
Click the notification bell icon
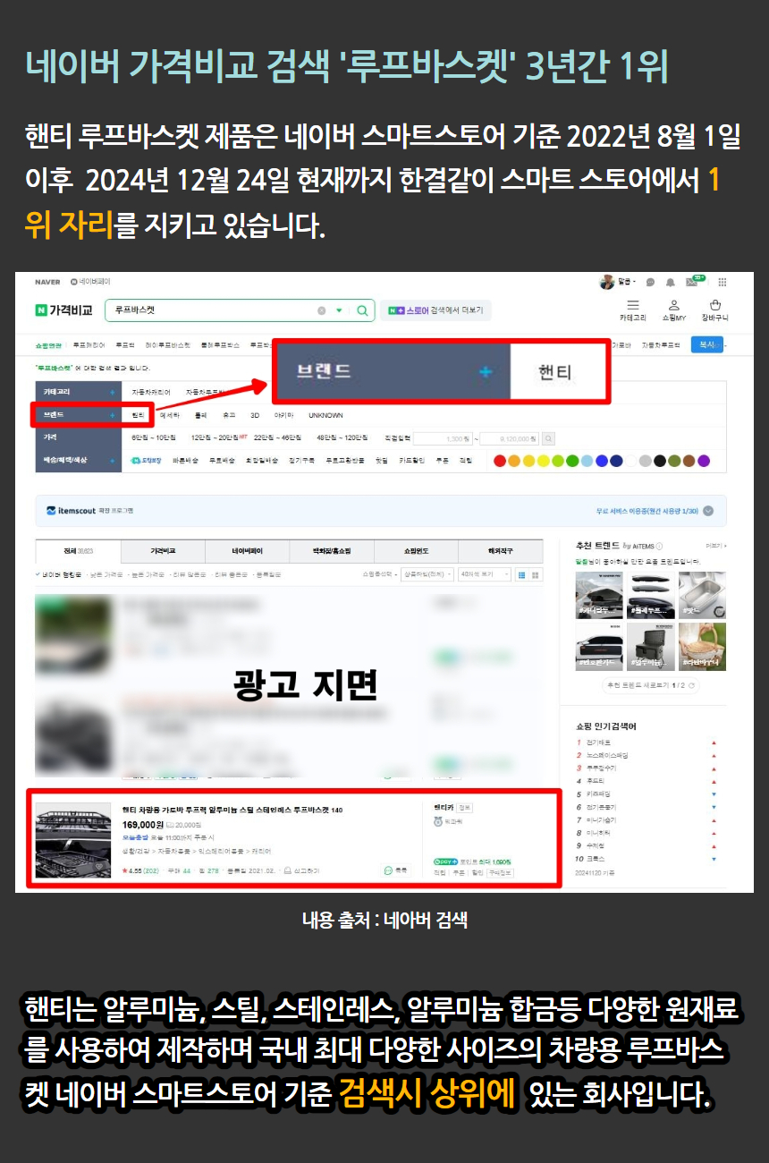click(670, 283)
